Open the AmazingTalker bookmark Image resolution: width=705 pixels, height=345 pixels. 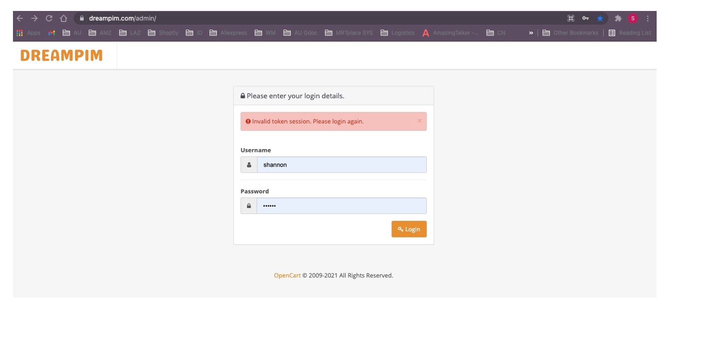tap(450, 33)
